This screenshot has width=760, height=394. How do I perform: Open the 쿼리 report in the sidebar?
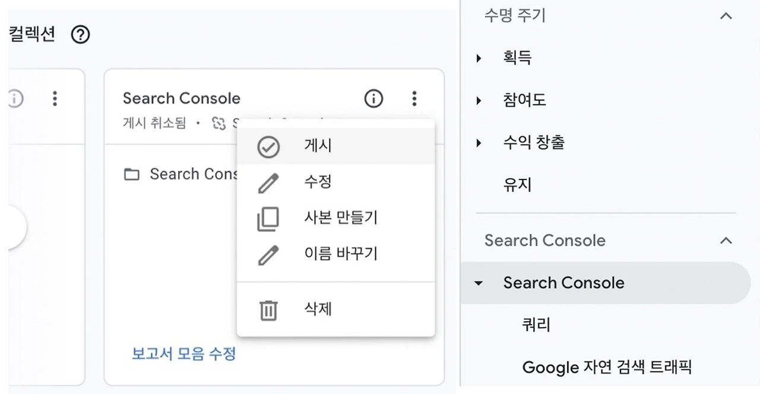(536, 325)
